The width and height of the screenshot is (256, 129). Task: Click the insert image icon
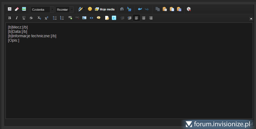pyautogui.click(x=84, y=18)
